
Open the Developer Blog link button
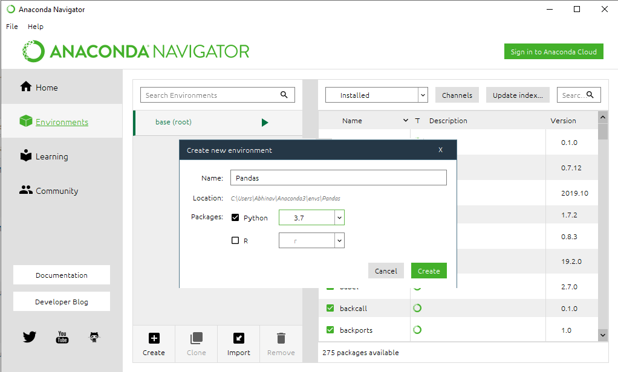pos(62,301)
